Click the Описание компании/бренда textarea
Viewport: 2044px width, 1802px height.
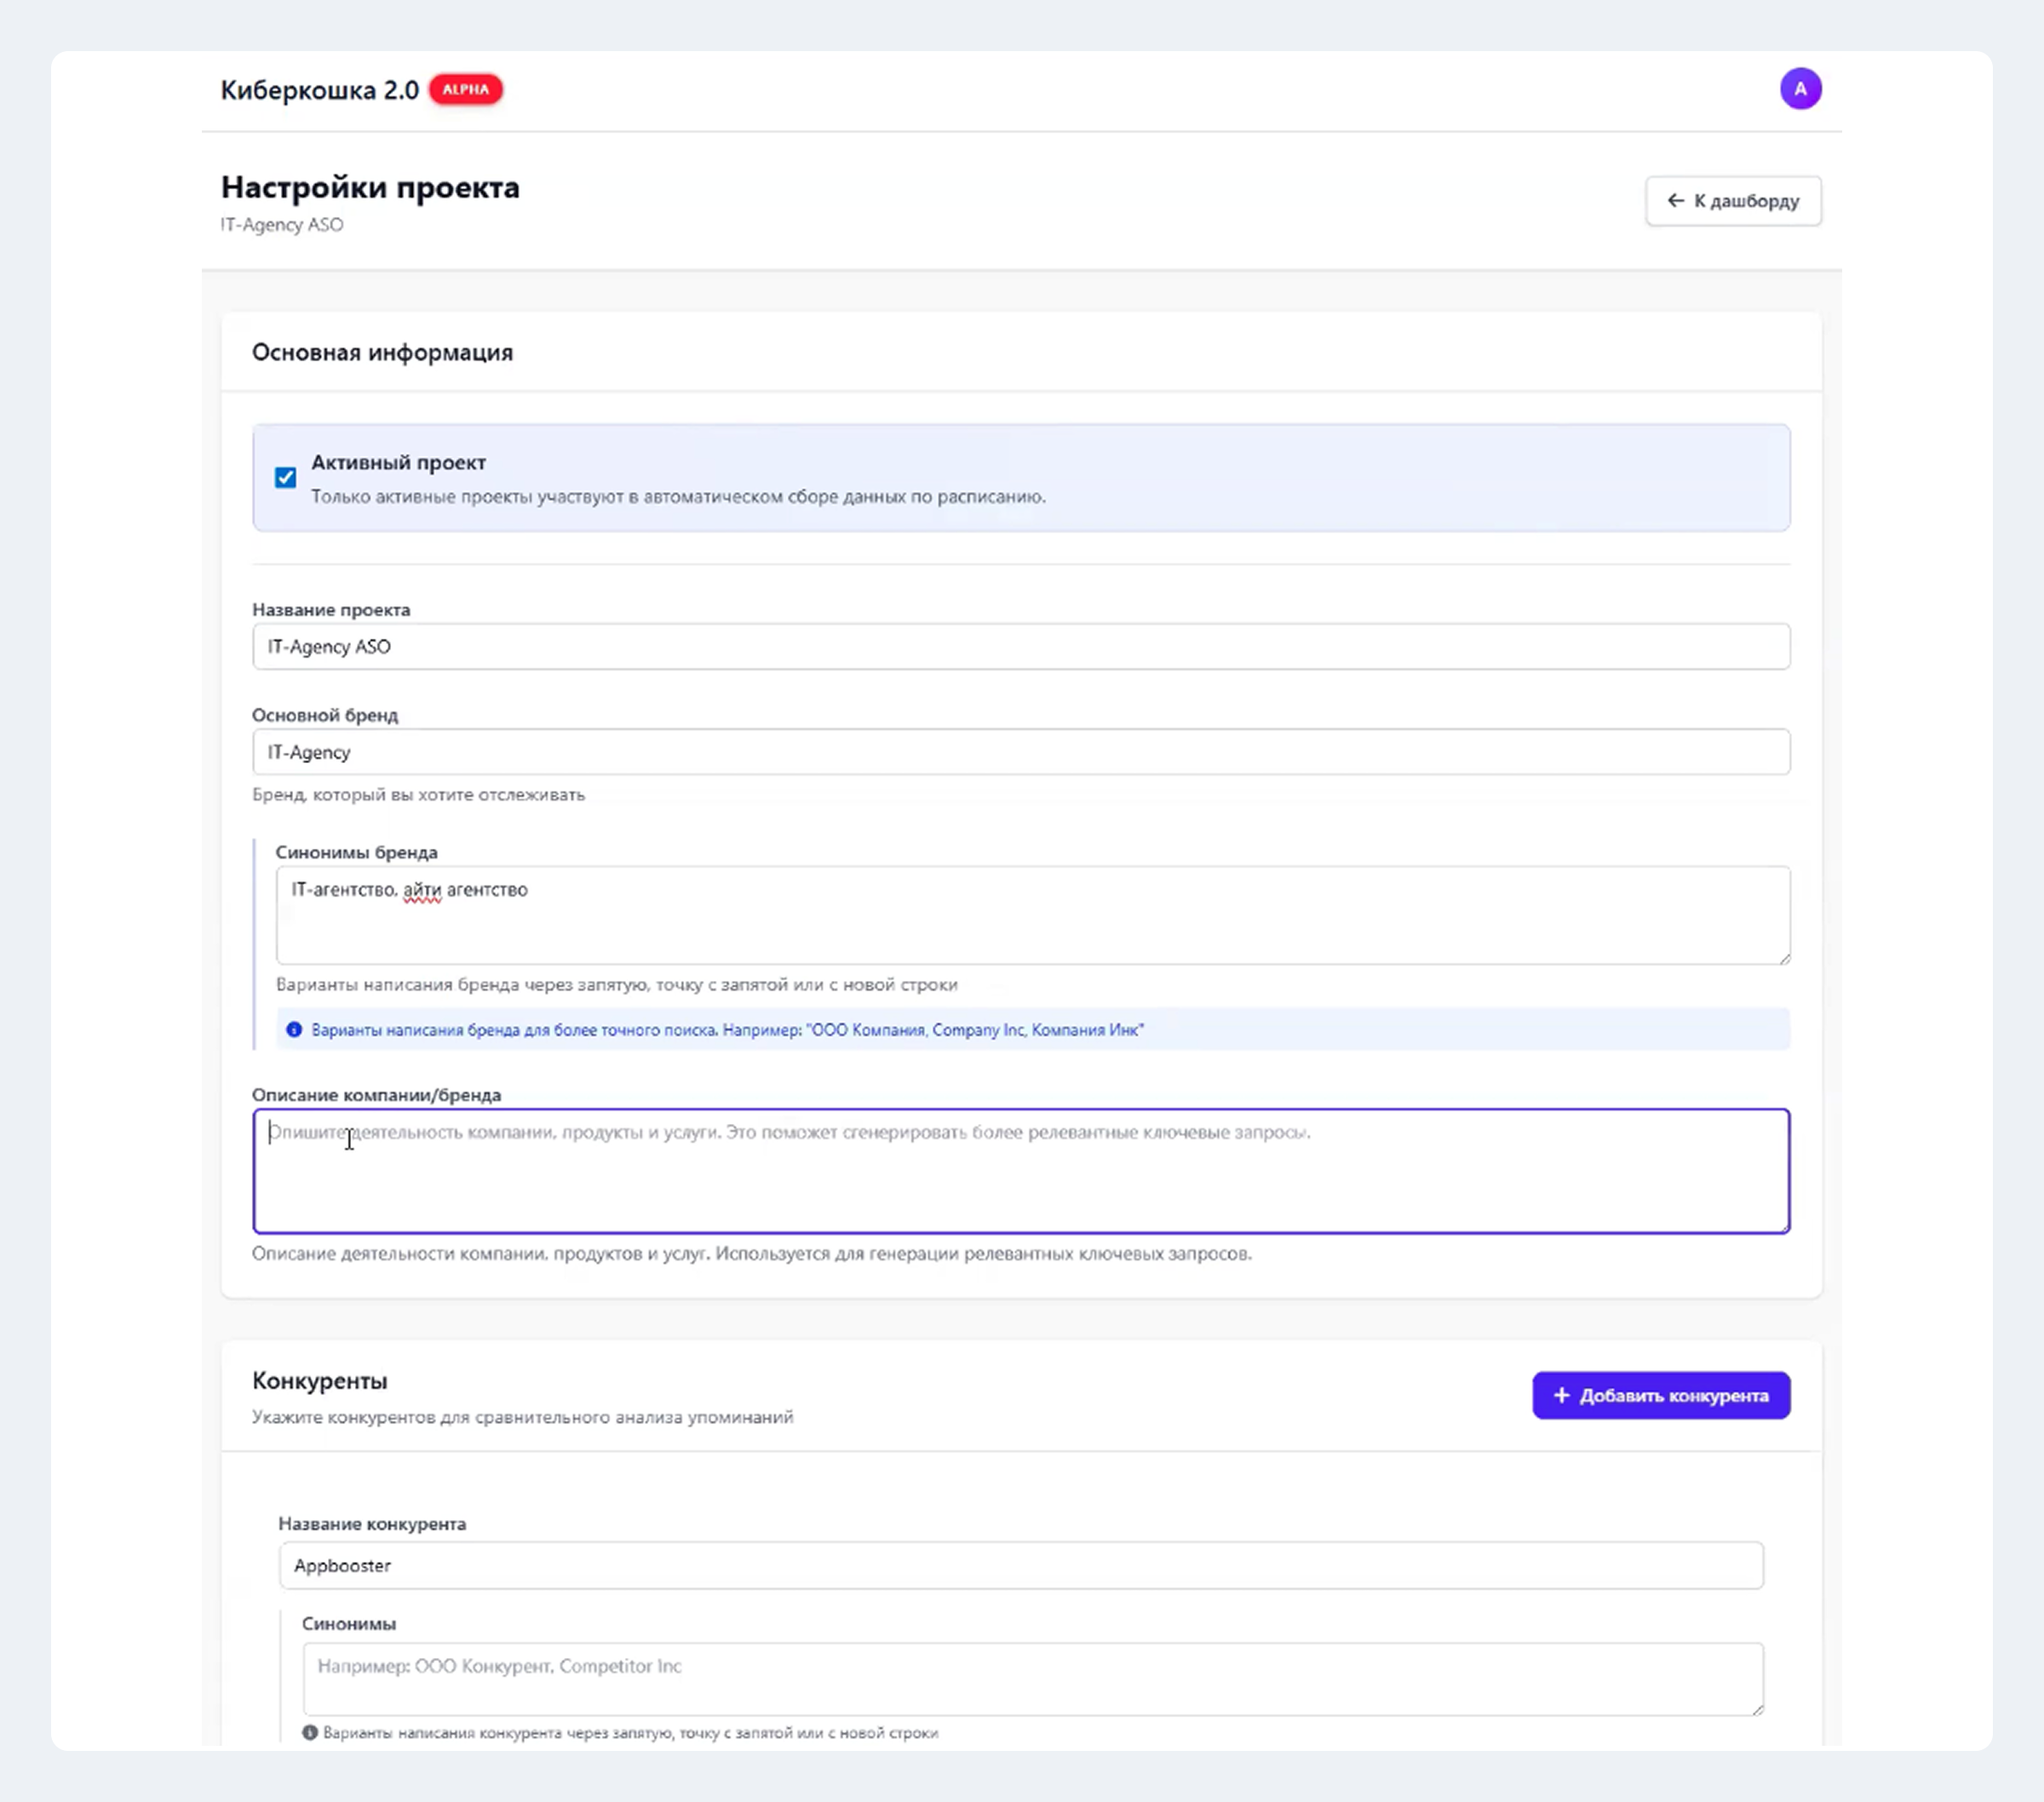click(x=1020, y=1171)
